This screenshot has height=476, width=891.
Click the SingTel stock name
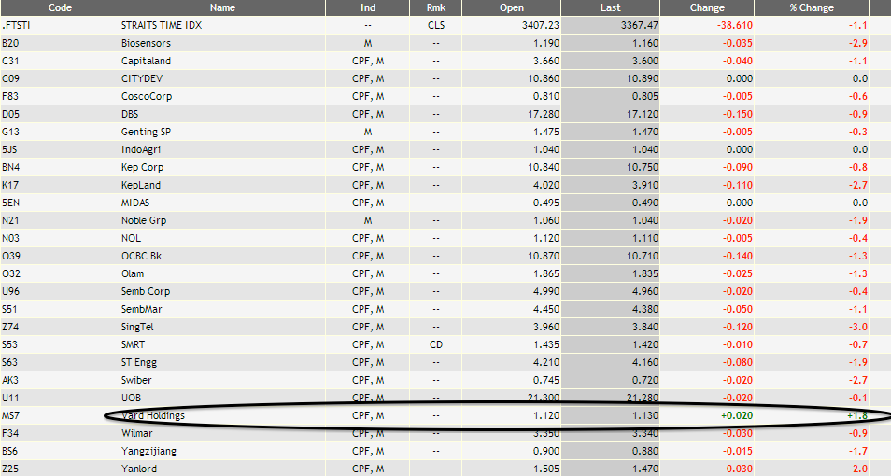coord(140,327)
